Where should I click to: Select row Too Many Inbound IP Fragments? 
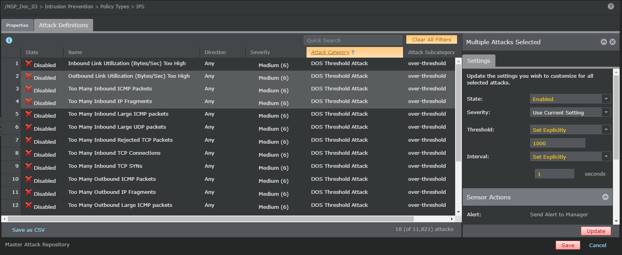tap(228, 102)
